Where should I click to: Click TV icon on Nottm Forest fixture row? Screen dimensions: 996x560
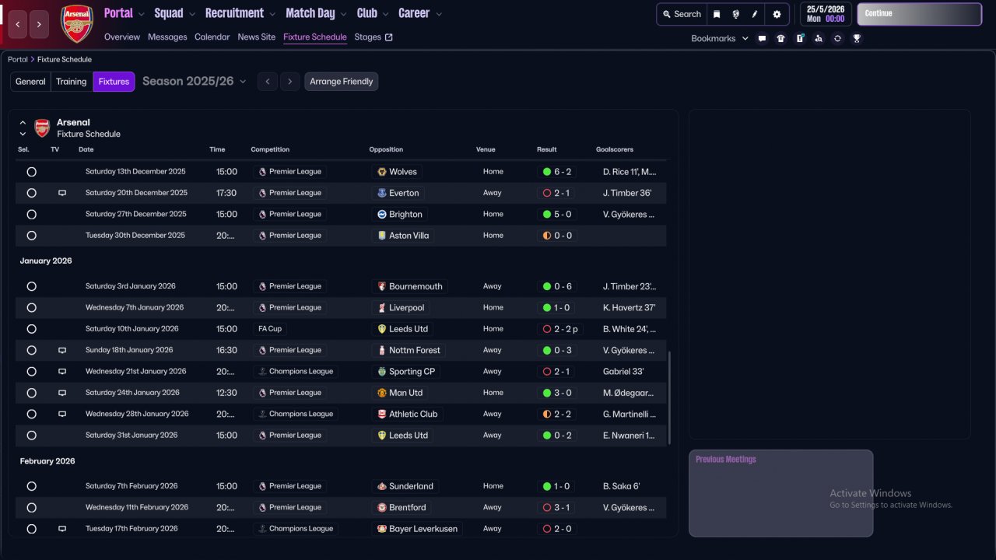[62, 351]
